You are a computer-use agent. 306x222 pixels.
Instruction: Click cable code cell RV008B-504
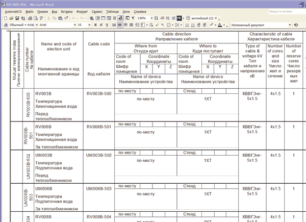[99, 217]
